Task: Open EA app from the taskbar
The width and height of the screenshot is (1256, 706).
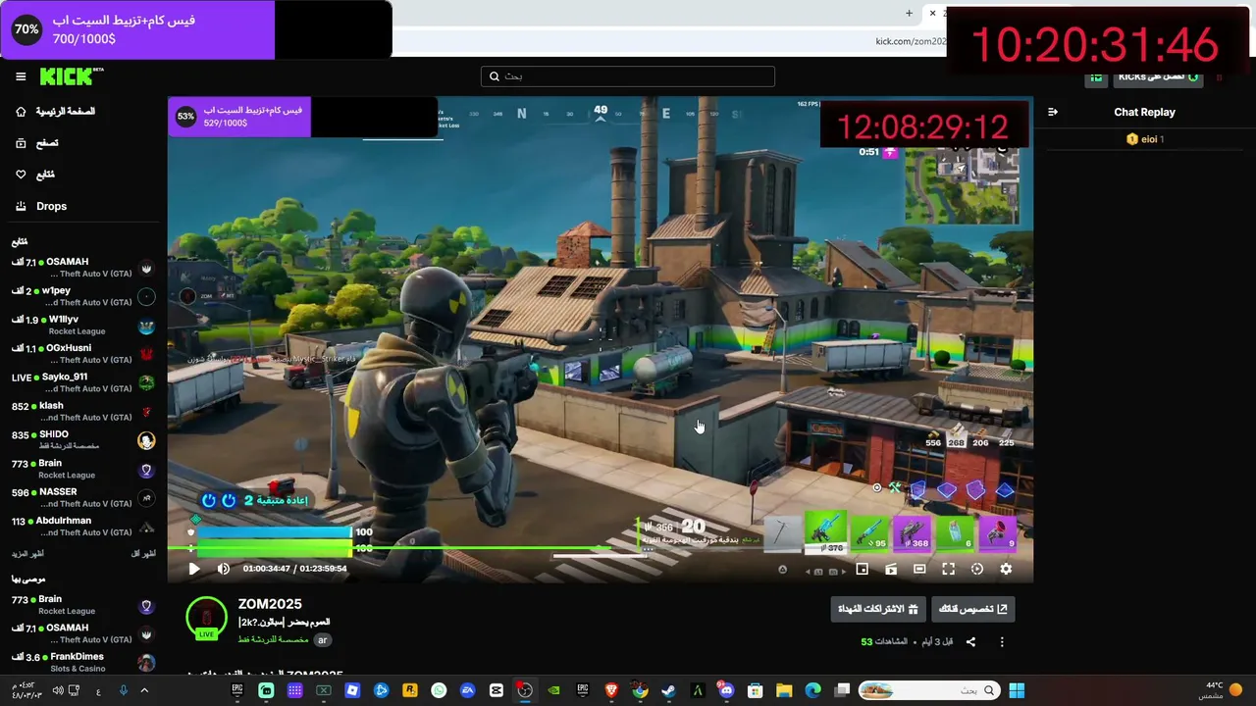Action: coord(467,690)
